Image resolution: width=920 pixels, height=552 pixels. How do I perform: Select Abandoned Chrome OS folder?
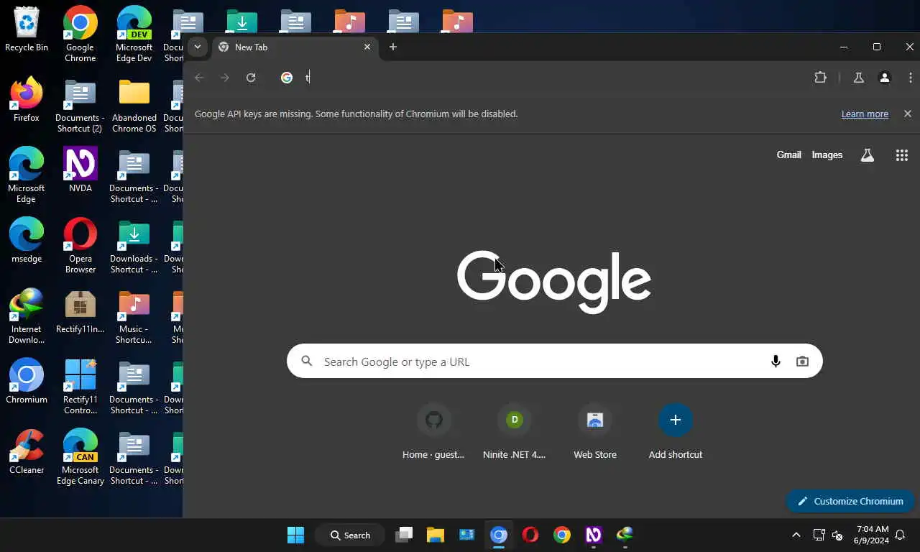pyautogui.click(x=134, y=105)
